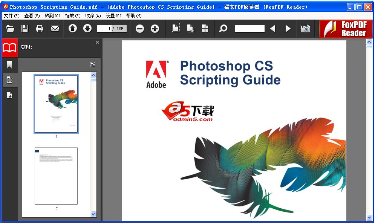Click the Photoshop CS Scripting Guide title
This screenshot has height=223, width=375.
click(230, 73)
